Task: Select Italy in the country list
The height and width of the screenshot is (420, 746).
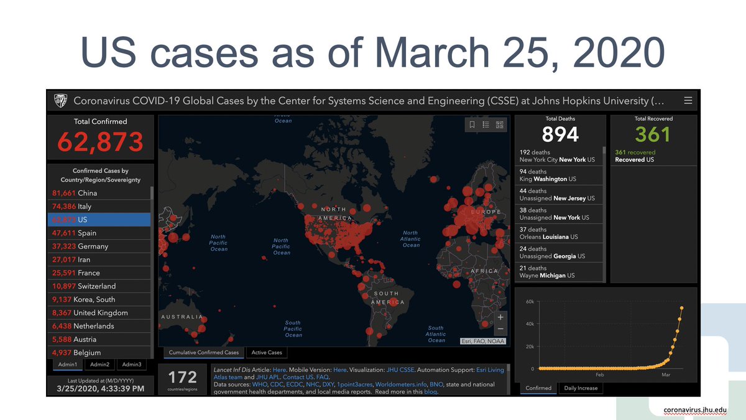Action: (99, 206)
